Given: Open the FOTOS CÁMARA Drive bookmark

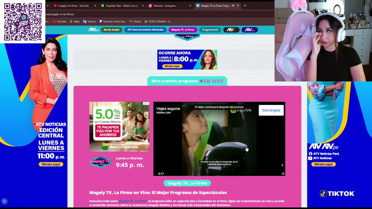Looking at the screenshot, I should (x=158, y=21).
